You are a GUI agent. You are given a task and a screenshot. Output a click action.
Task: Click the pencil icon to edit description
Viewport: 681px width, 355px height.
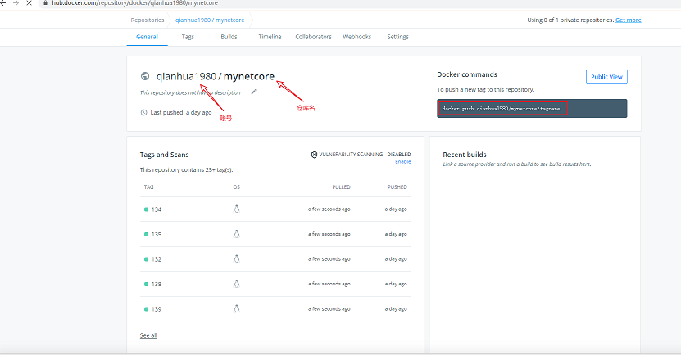[x=253, y=92]
